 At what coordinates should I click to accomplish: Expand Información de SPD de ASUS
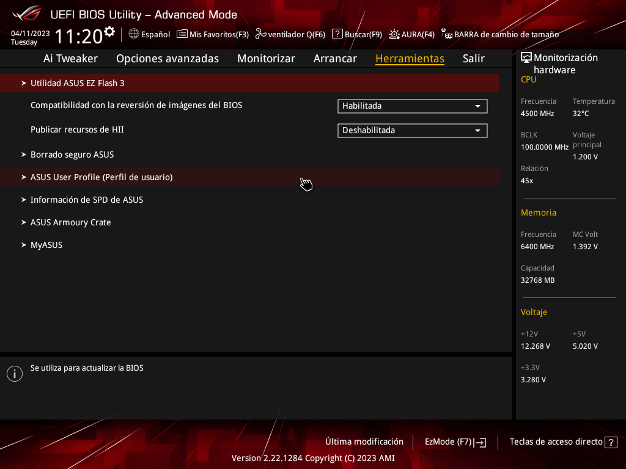(x=249, y=200)
